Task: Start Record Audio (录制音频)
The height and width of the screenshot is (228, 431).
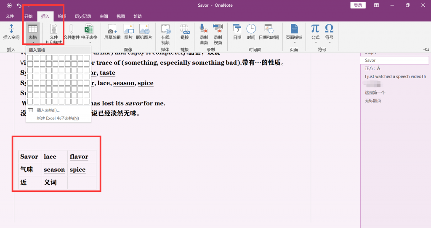Action: (x=204, y=34)
